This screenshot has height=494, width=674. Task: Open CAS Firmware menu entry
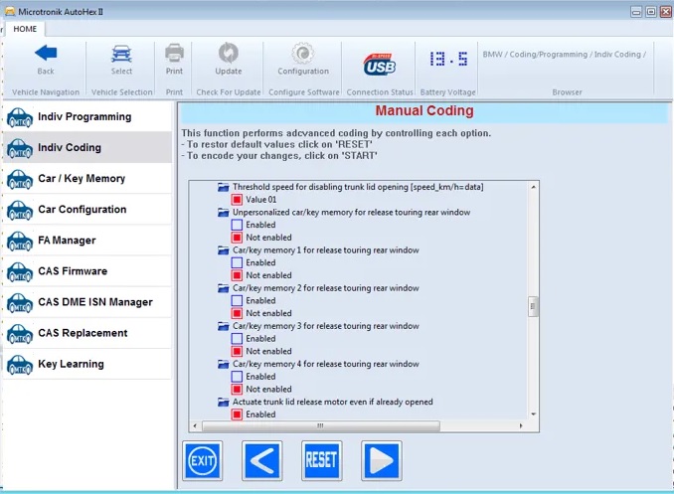(87, 271)
